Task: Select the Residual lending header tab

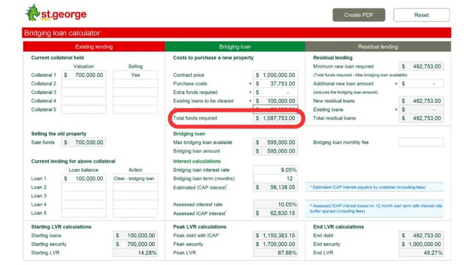Action: point(378,46)
